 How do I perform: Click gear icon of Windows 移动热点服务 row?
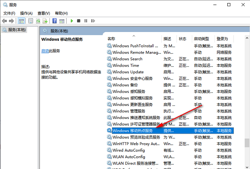[109, 131]
